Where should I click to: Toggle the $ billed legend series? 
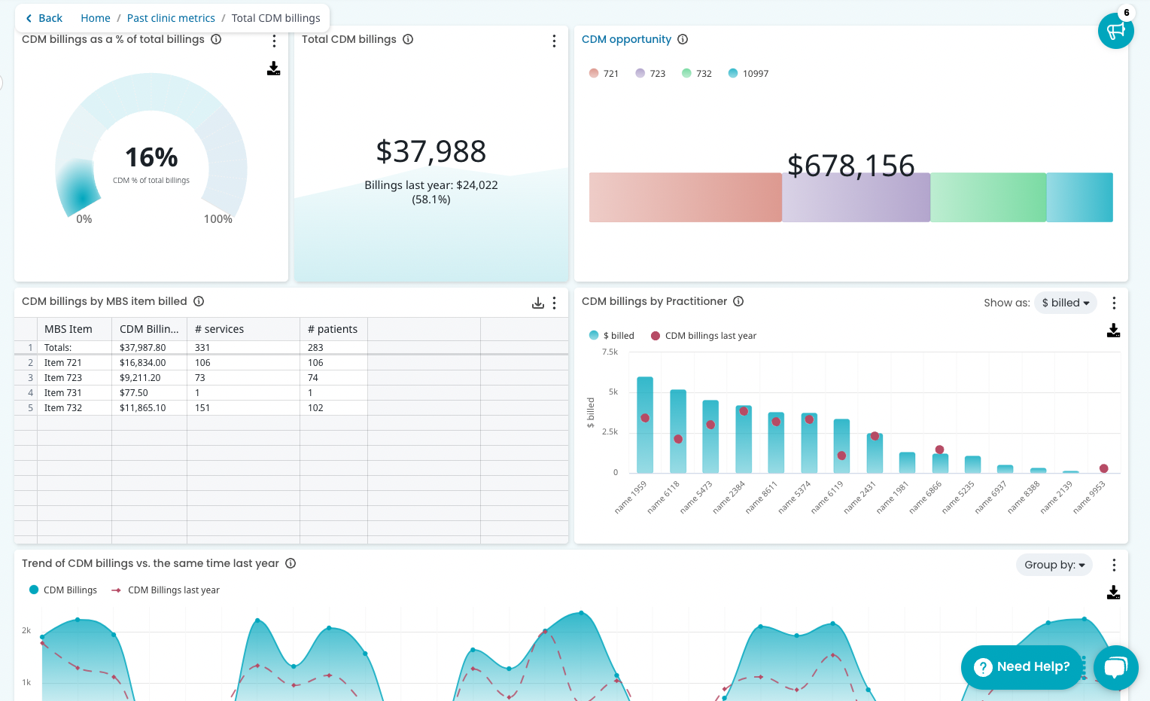click(x=612, y=336)
